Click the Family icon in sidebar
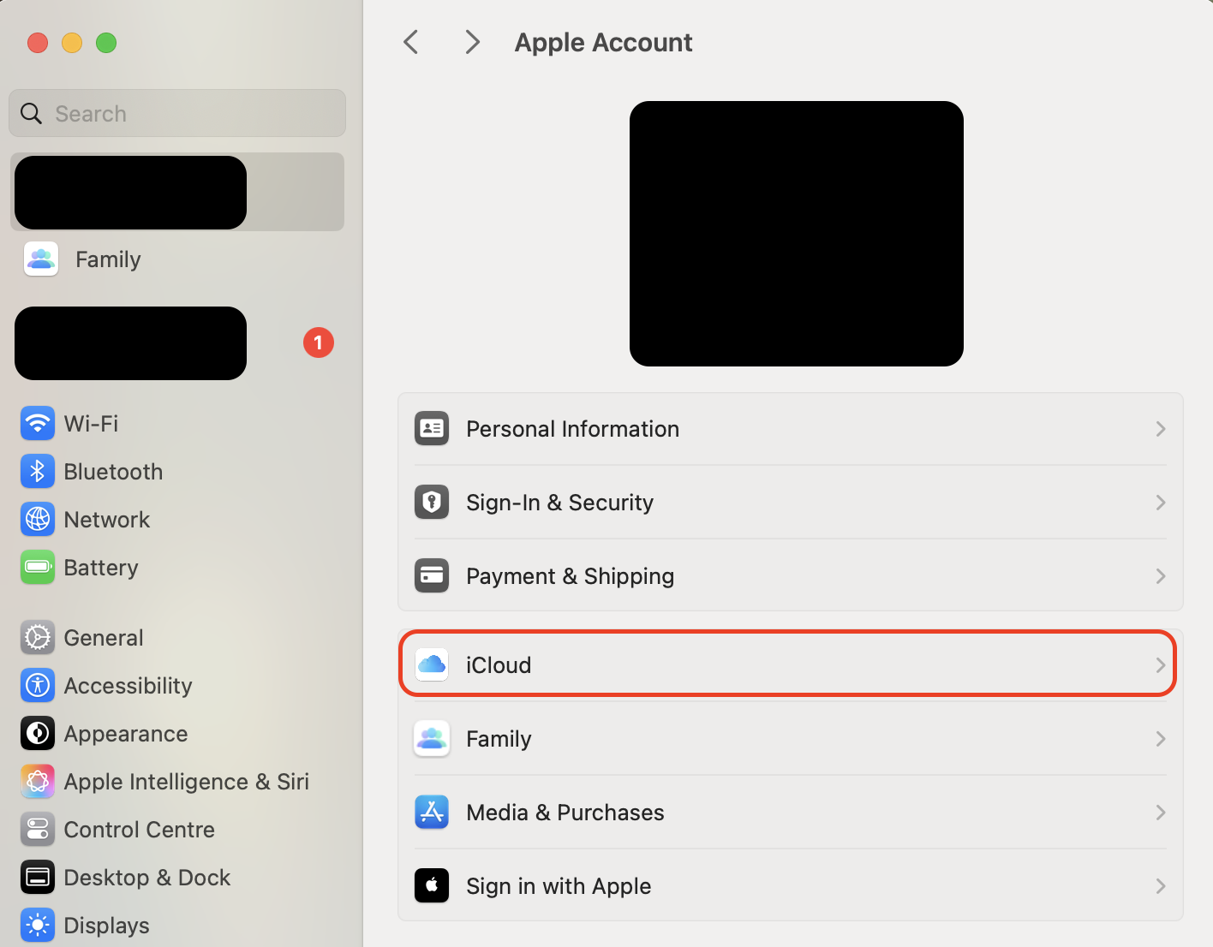The height and width of the screenshot is (947, 1213). pyautogui.click(x=41, y=259)
